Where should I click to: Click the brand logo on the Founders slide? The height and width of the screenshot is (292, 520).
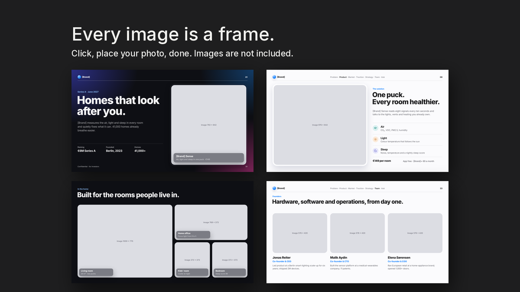[x=279, y=188]
